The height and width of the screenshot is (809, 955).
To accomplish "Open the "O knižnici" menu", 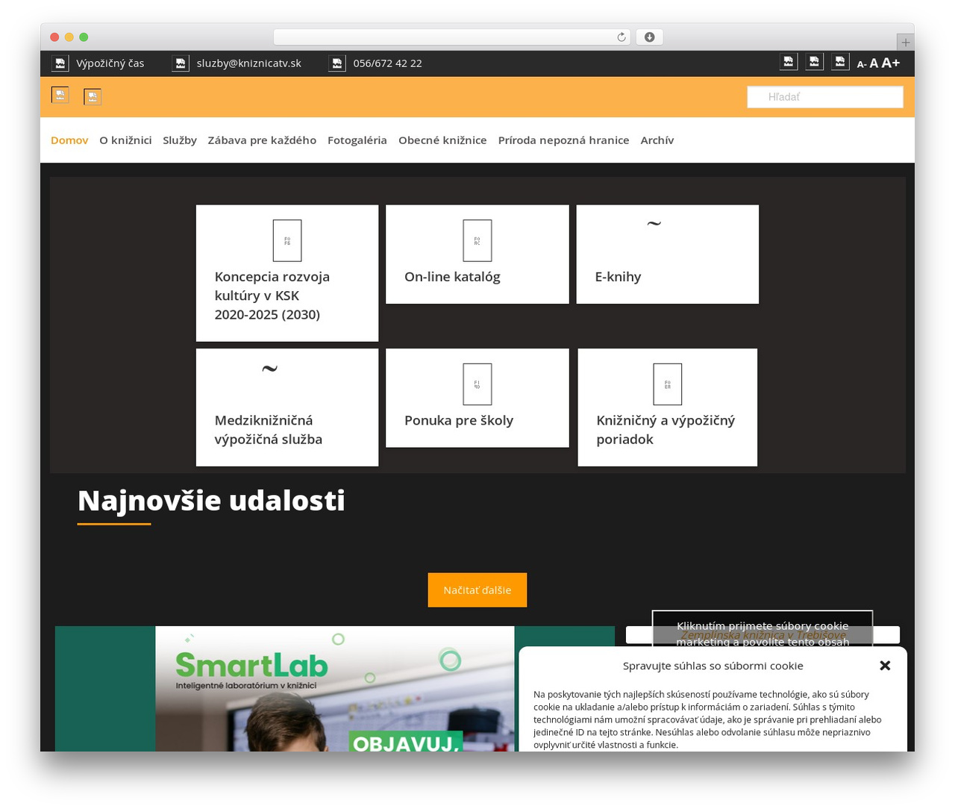I will pyautogui.click(x=125, y=140).
